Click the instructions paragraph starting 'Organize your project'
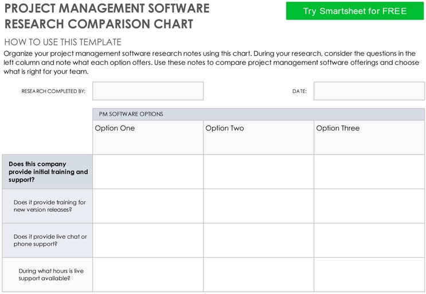Screen dimensions: 426x294 tap(212, 63)
